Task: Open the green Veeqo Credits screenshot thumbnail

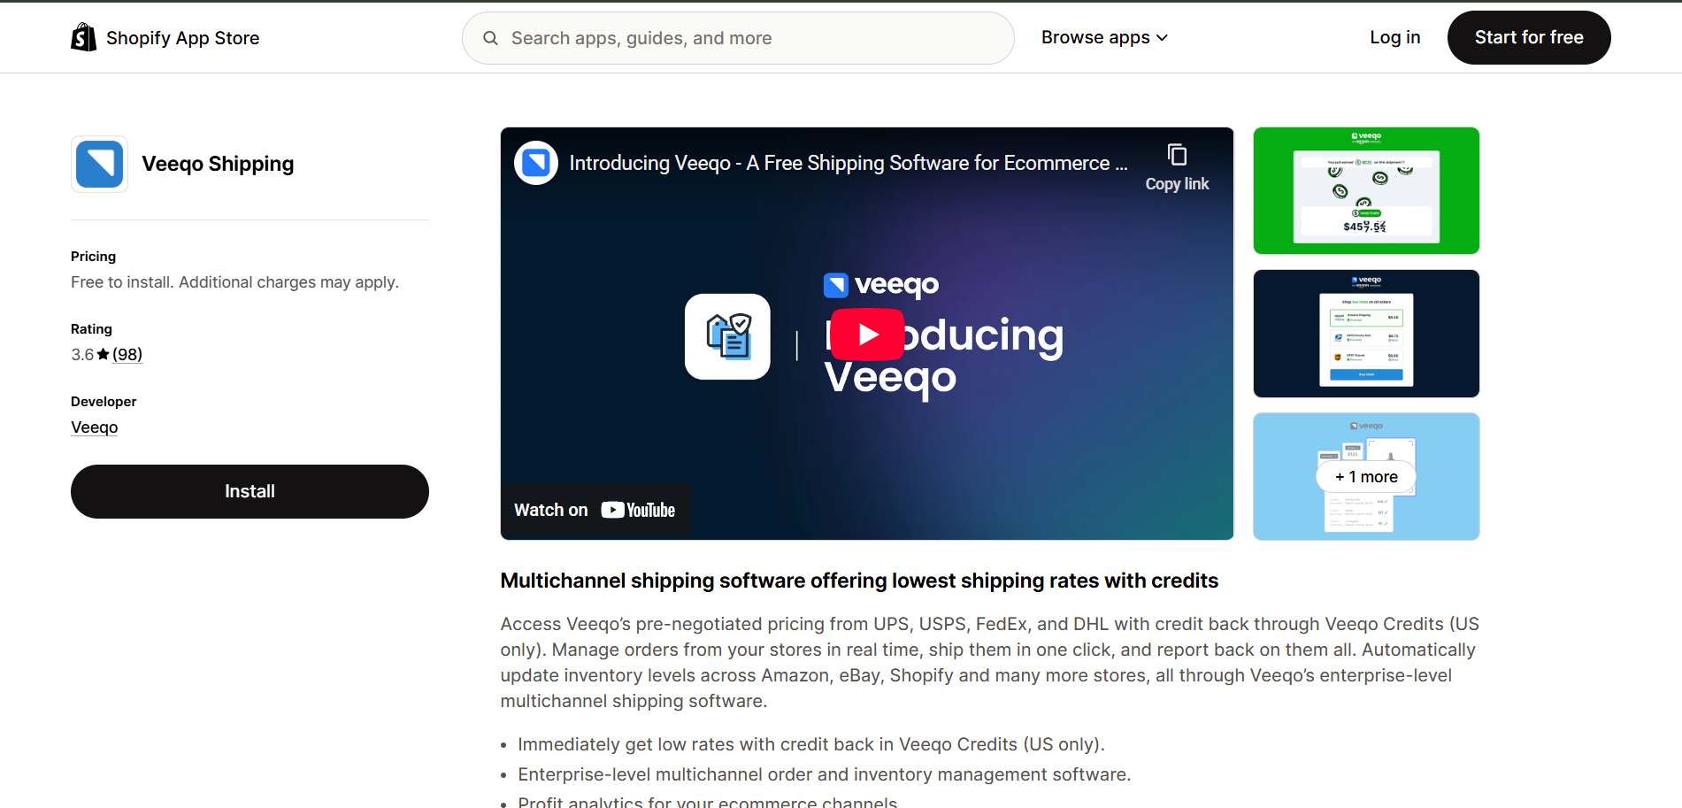Action: tap(1366, 190)
